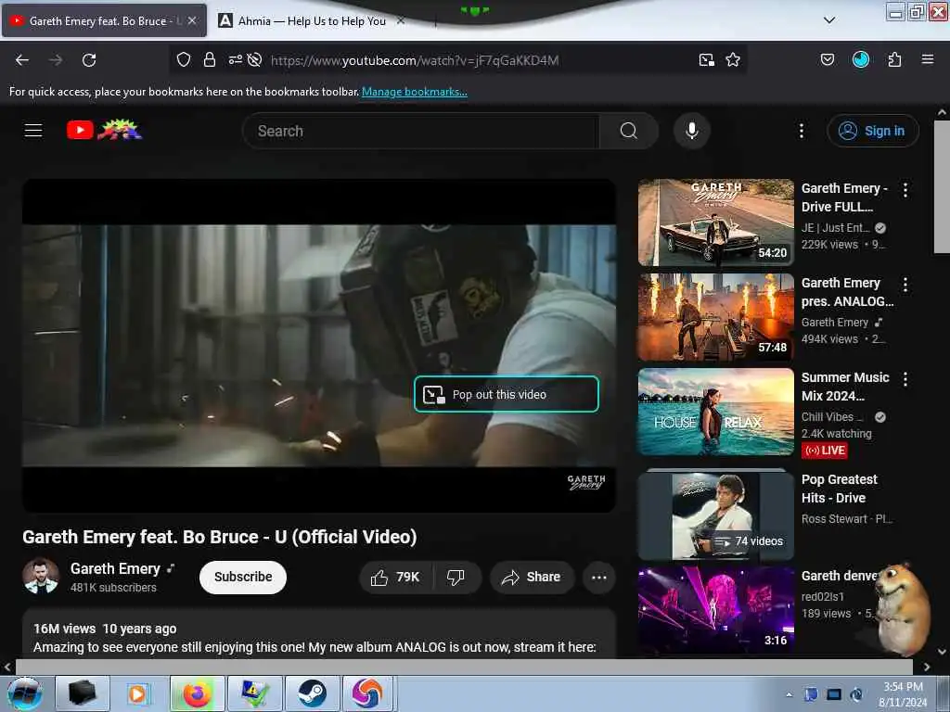Image resolution: width=950 pixels, height=712 pixels.
Task: Click the Sign in button
Action: click(x=873, y=131)
